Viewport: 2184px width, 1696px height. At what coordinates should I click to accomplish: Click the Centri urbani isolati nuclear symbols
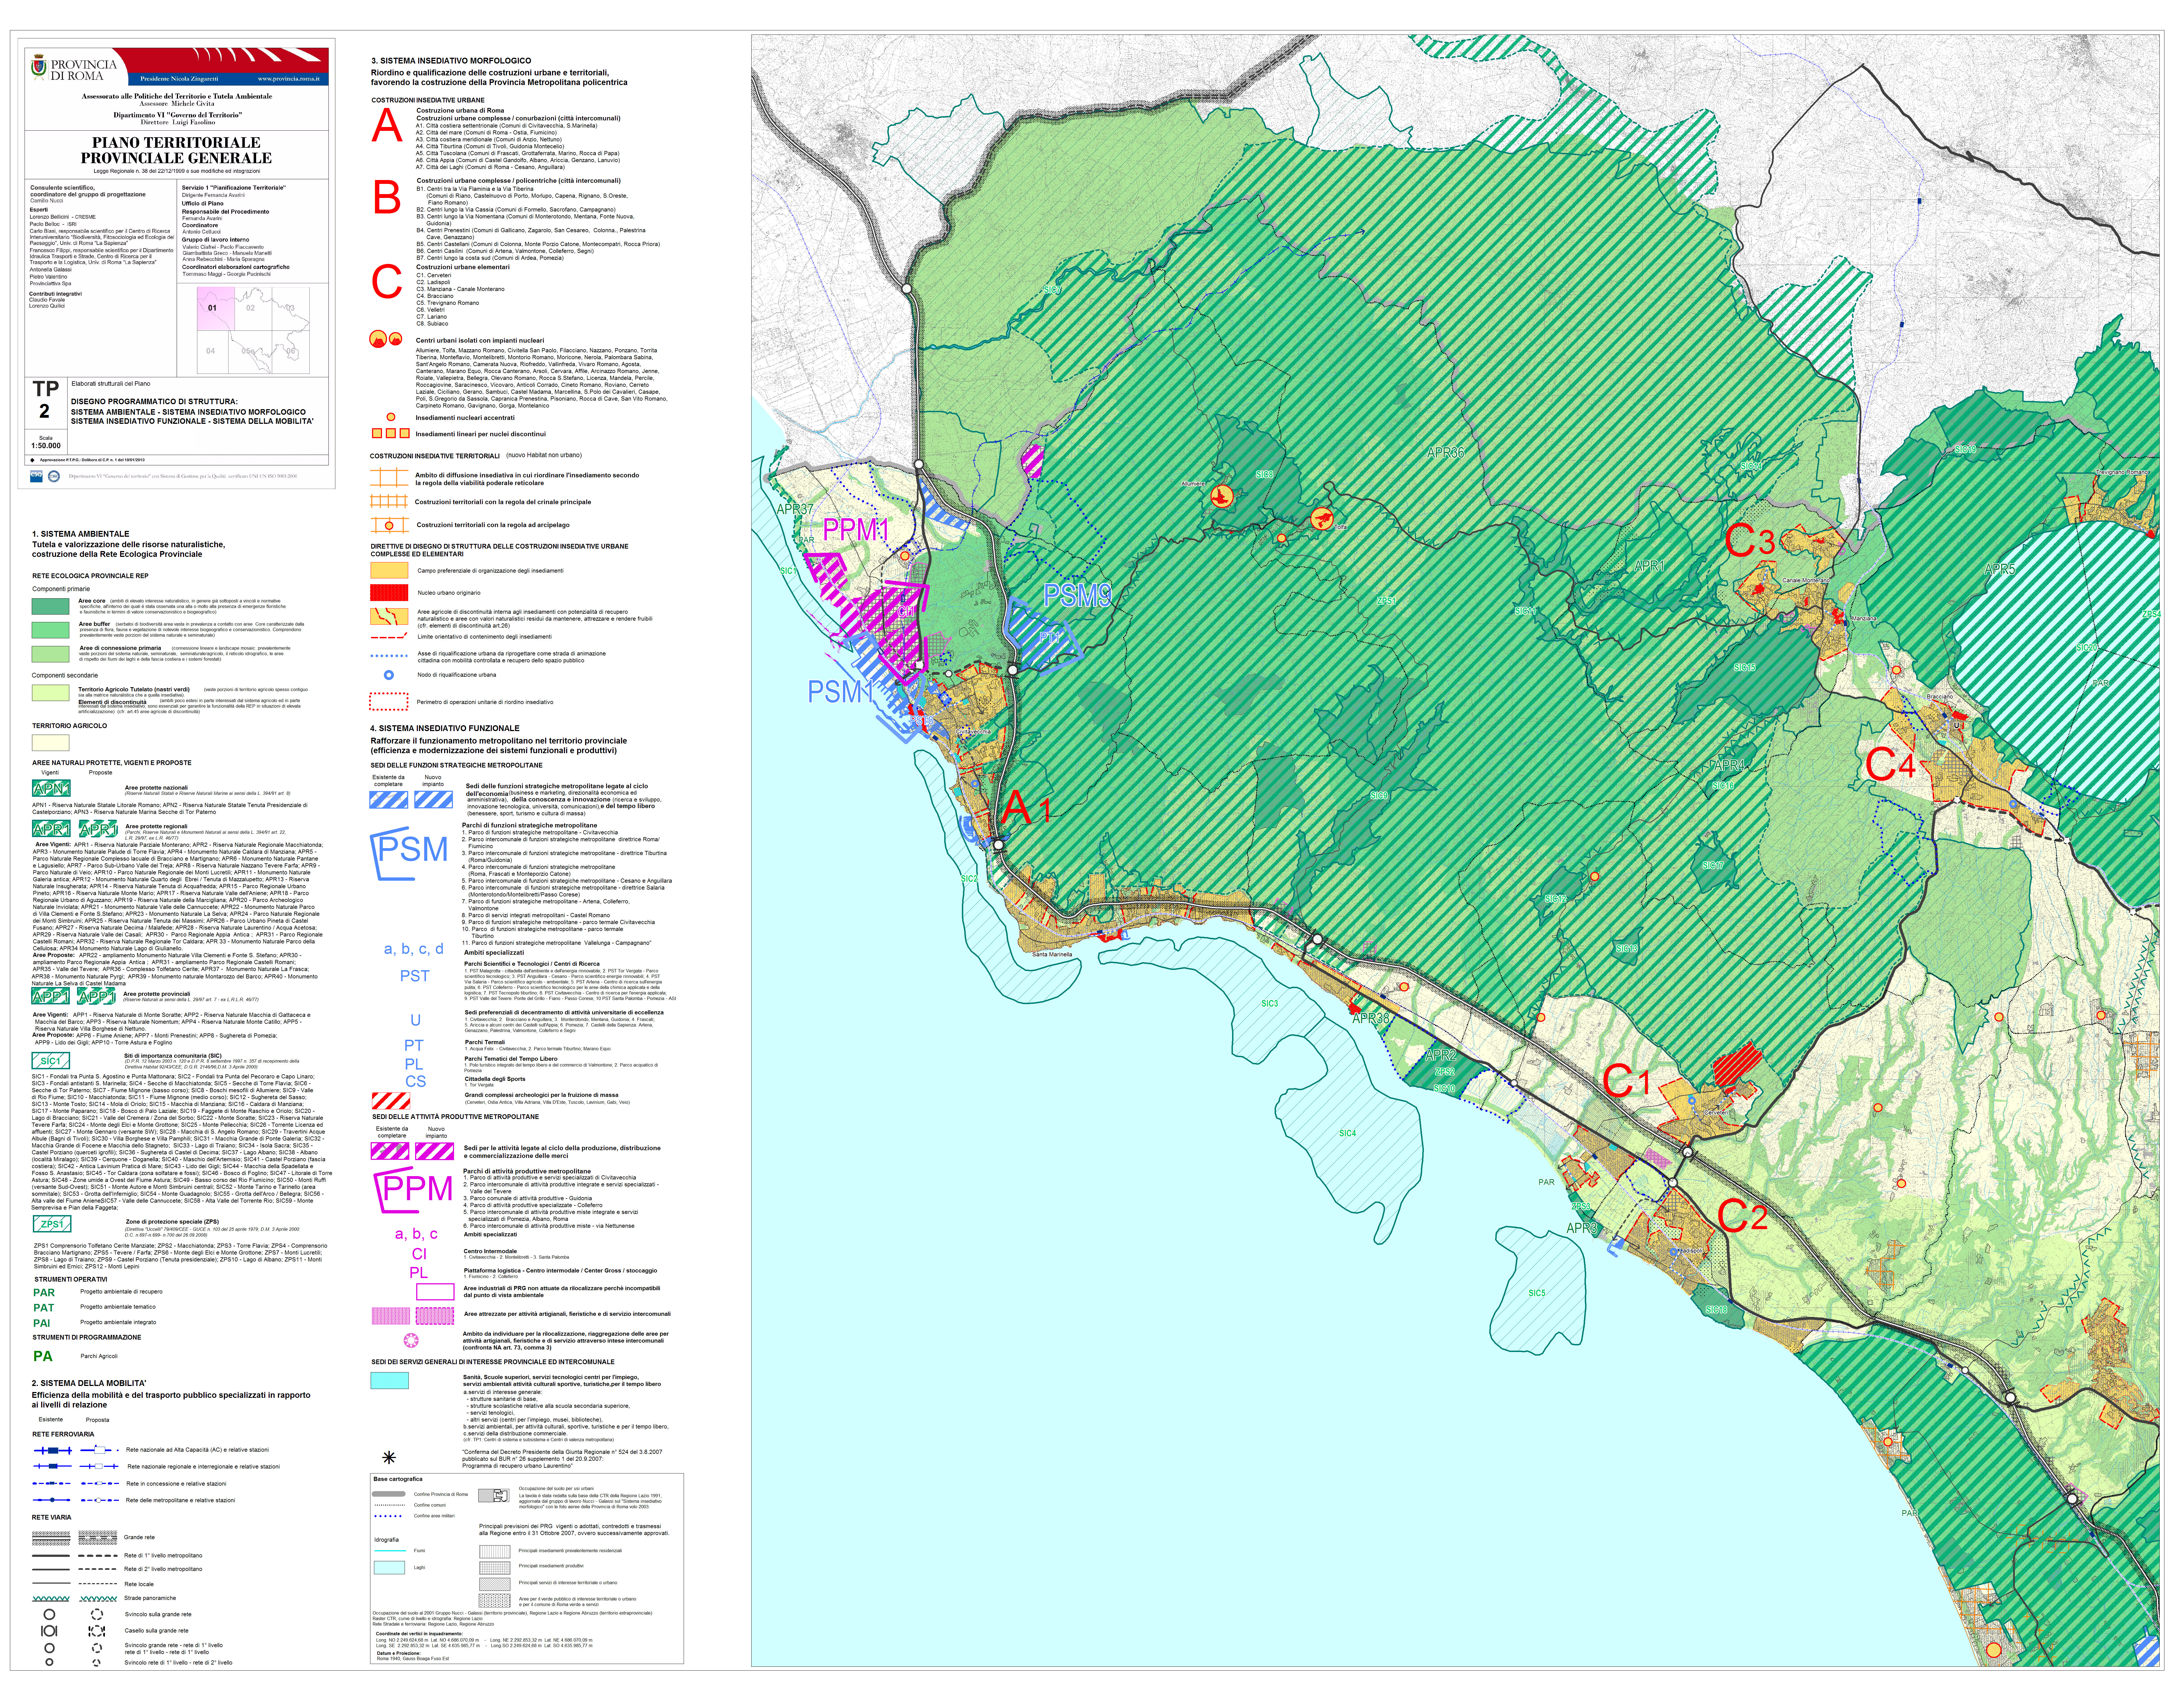[386, 339]
